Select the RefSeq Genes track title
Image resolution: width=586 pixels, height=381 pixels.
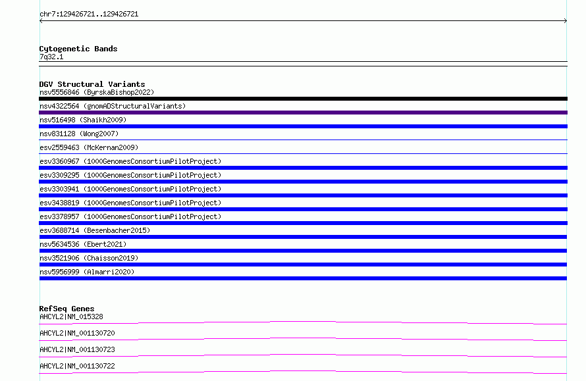coord(67,309)
